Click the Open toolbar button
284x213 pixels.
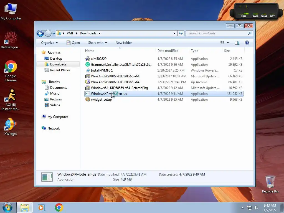pos(73,43)
